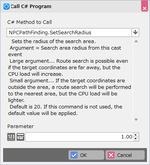Confirm with the OK button
Screen dimensions: 150x165
tap(86, 155)
